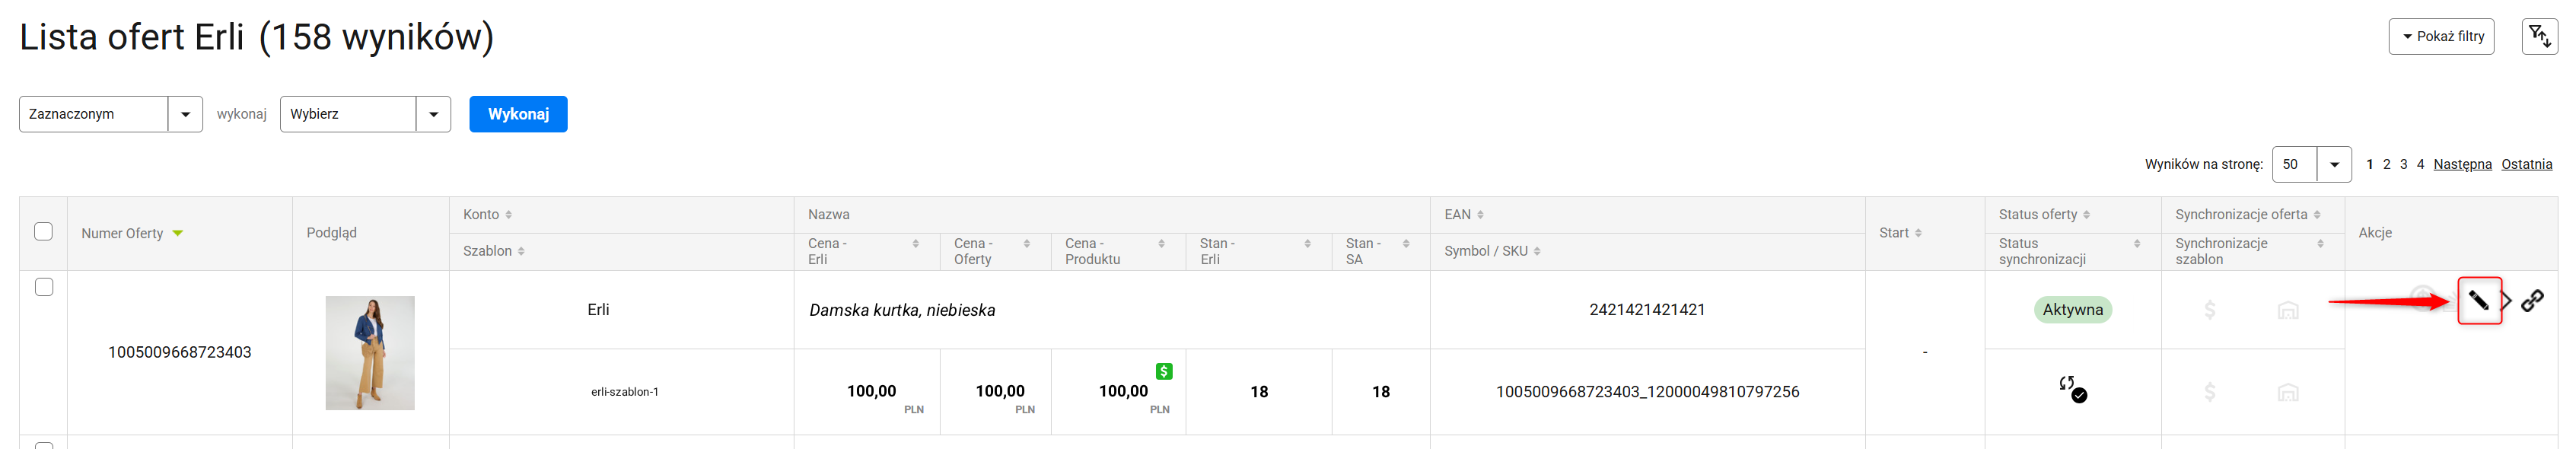This screenshot has width=2576, height=449.
Task: Toggle the select-all checkbox in table header
Action: click(x=43, y=231)
